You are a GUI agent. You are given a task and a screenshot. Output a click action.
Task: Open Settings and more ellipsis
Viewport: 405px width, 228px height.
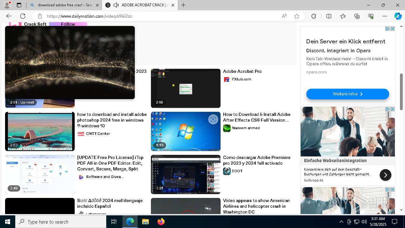point(385,16)
